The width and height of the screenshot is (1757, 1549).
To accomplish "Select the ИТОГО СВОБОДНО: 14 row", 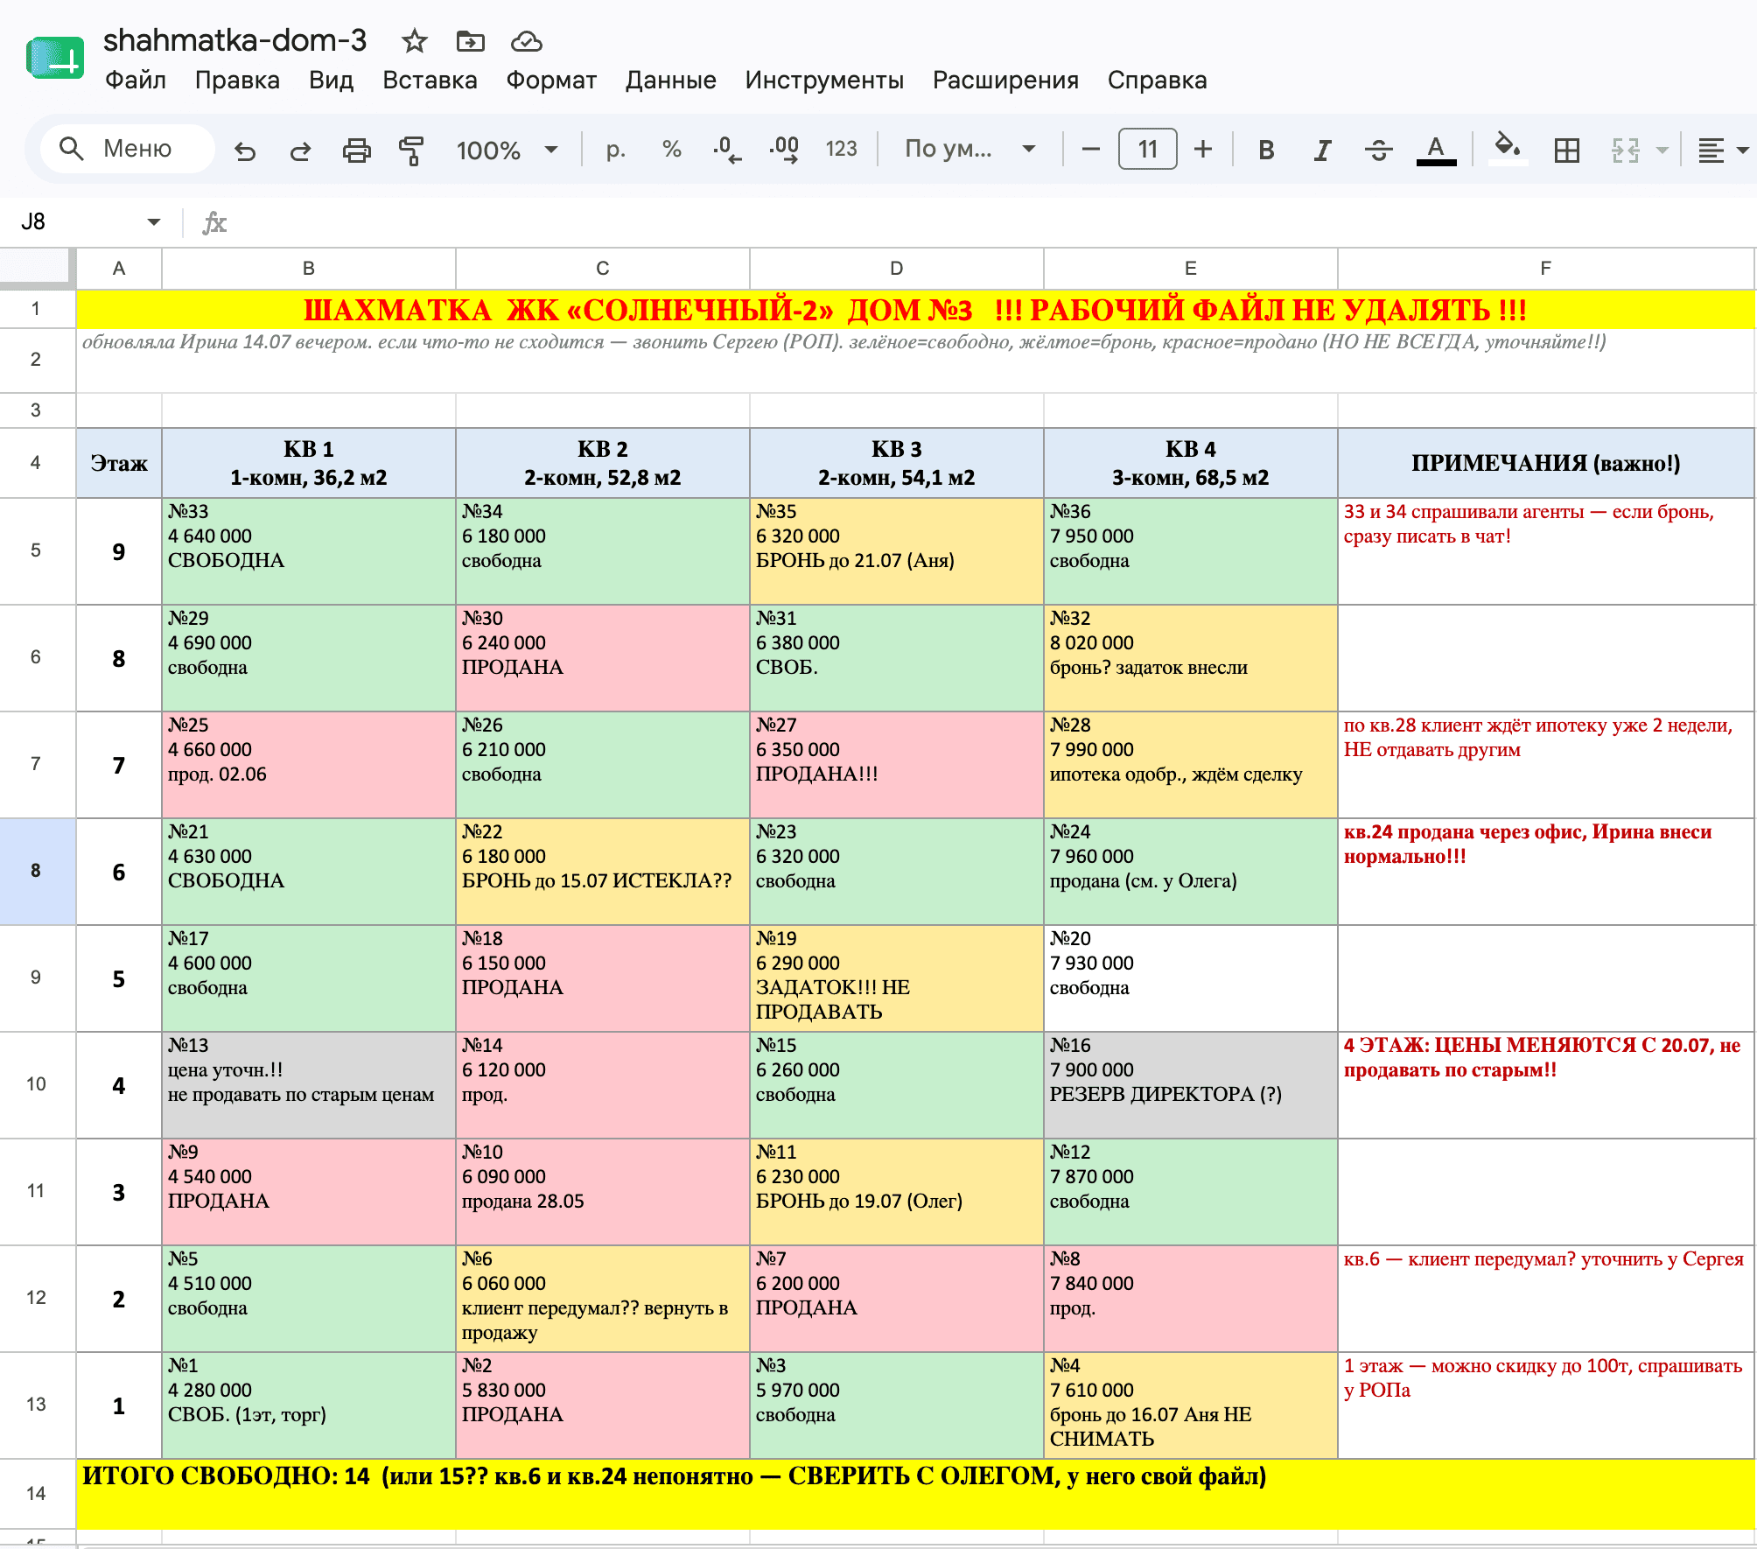I will [x=914, y=1494].
